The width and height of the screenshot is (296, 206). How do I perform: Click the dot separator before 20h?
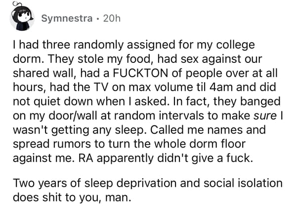point(98,19)
